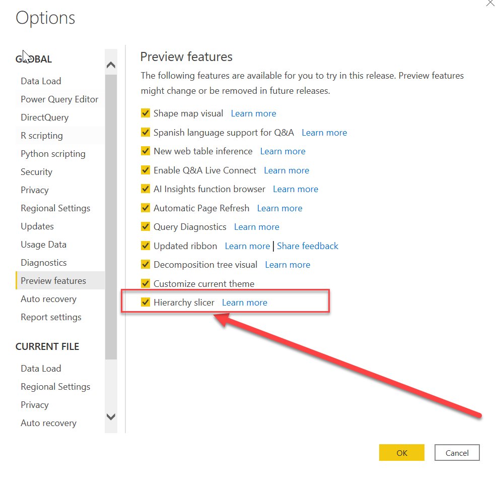Open Learn more for New web table inference
Viewport: 498px width, 478px height.
tap(282, 151)
